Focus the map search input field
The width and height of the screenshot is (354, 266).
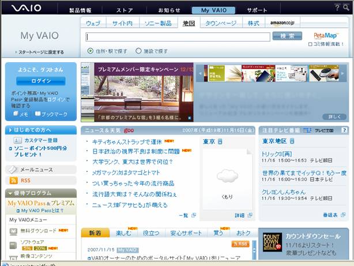coord(178,37)
